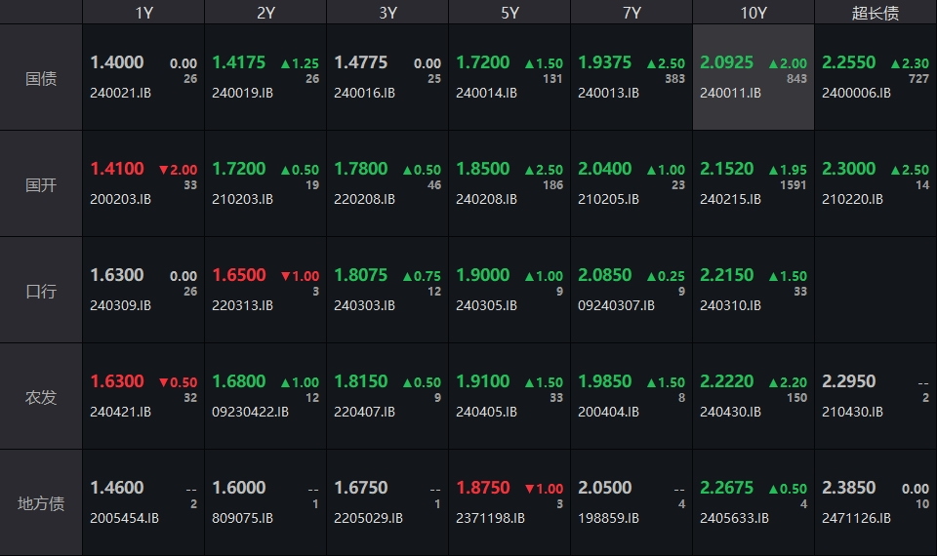Select the 10Y column header
937x556 pixels.
click(x=754, y=13)
